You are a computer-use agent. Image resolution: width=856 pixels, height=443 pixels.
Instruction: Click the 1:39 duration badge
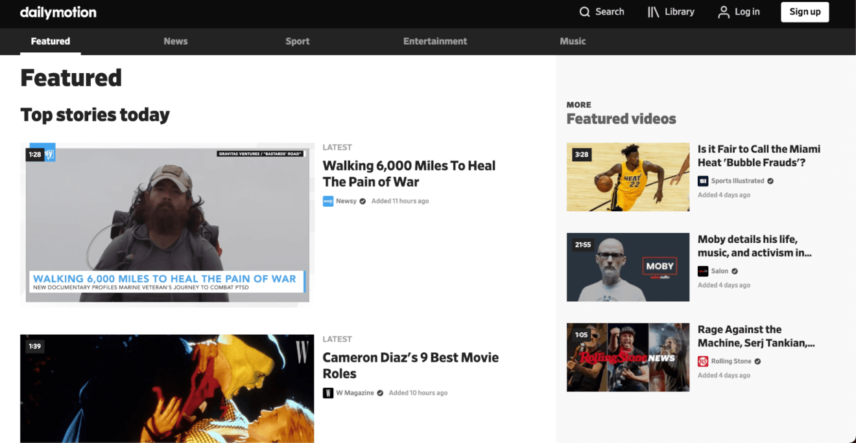pyautogui.click(x=35, y=346)
